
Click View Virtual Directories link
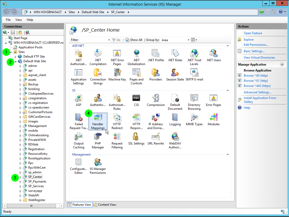pyautogui.click(x=259, y=58)
